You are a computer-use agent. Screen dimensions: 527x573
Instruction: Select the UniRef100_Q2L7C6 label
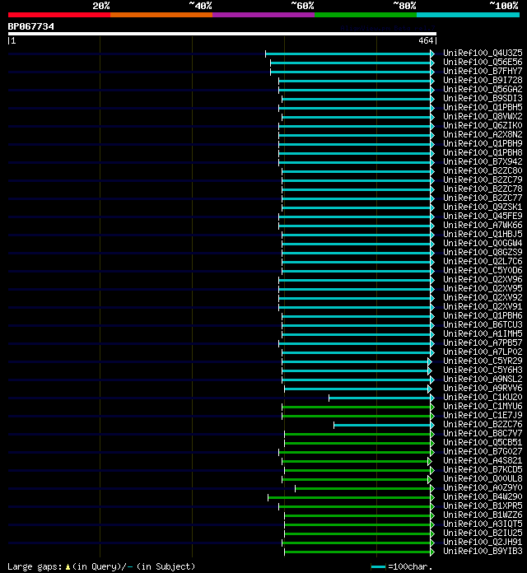pos(483,261)
